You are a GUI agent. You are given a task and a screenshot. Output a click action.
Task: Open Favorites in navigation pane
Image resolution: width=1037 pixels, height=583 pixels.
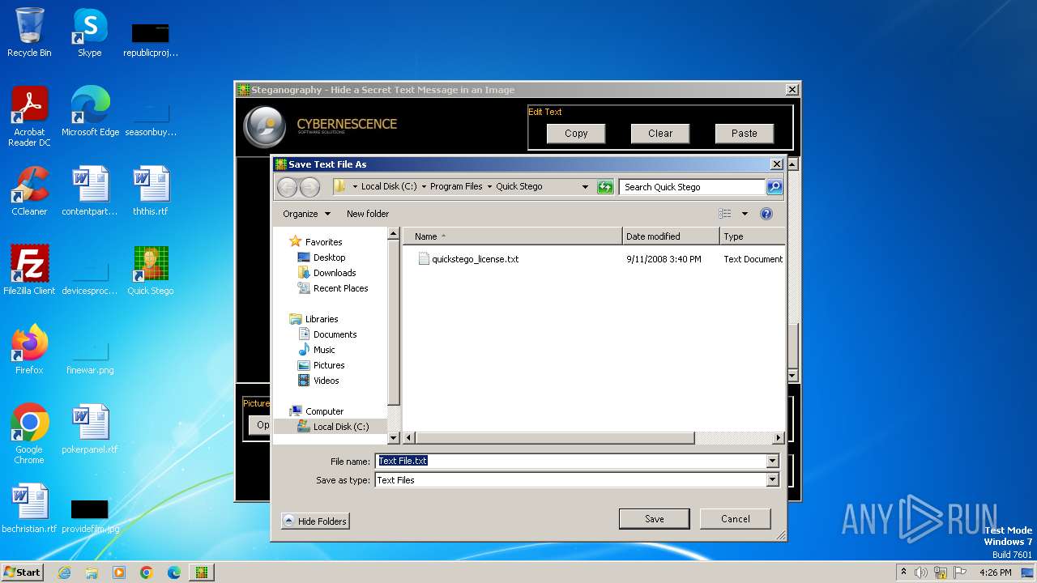[323, 242]
